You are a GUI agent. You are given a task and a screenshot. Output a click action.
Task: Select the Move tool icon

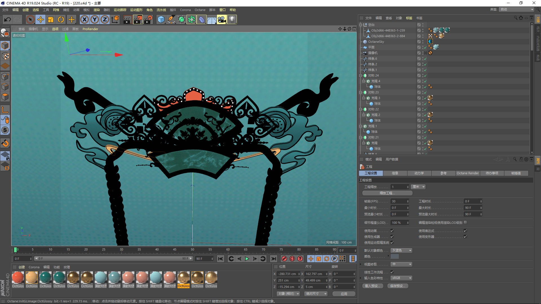pyautogui.click(x=41, y=19)
